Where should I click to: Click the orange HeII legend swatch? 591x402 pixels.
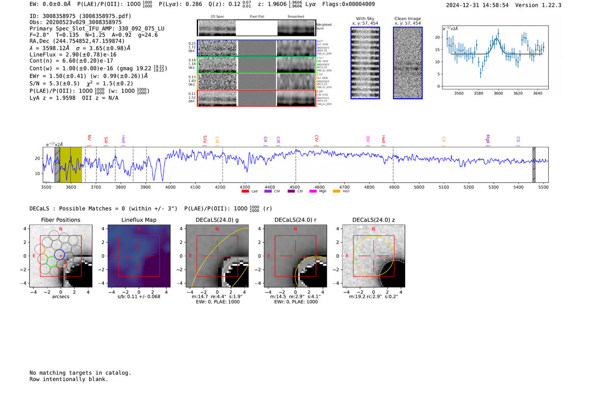pyautogui.click(x=336, y=192)
